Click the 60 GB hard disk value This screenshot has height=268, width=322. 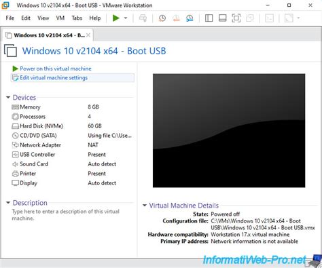[94, 126]
